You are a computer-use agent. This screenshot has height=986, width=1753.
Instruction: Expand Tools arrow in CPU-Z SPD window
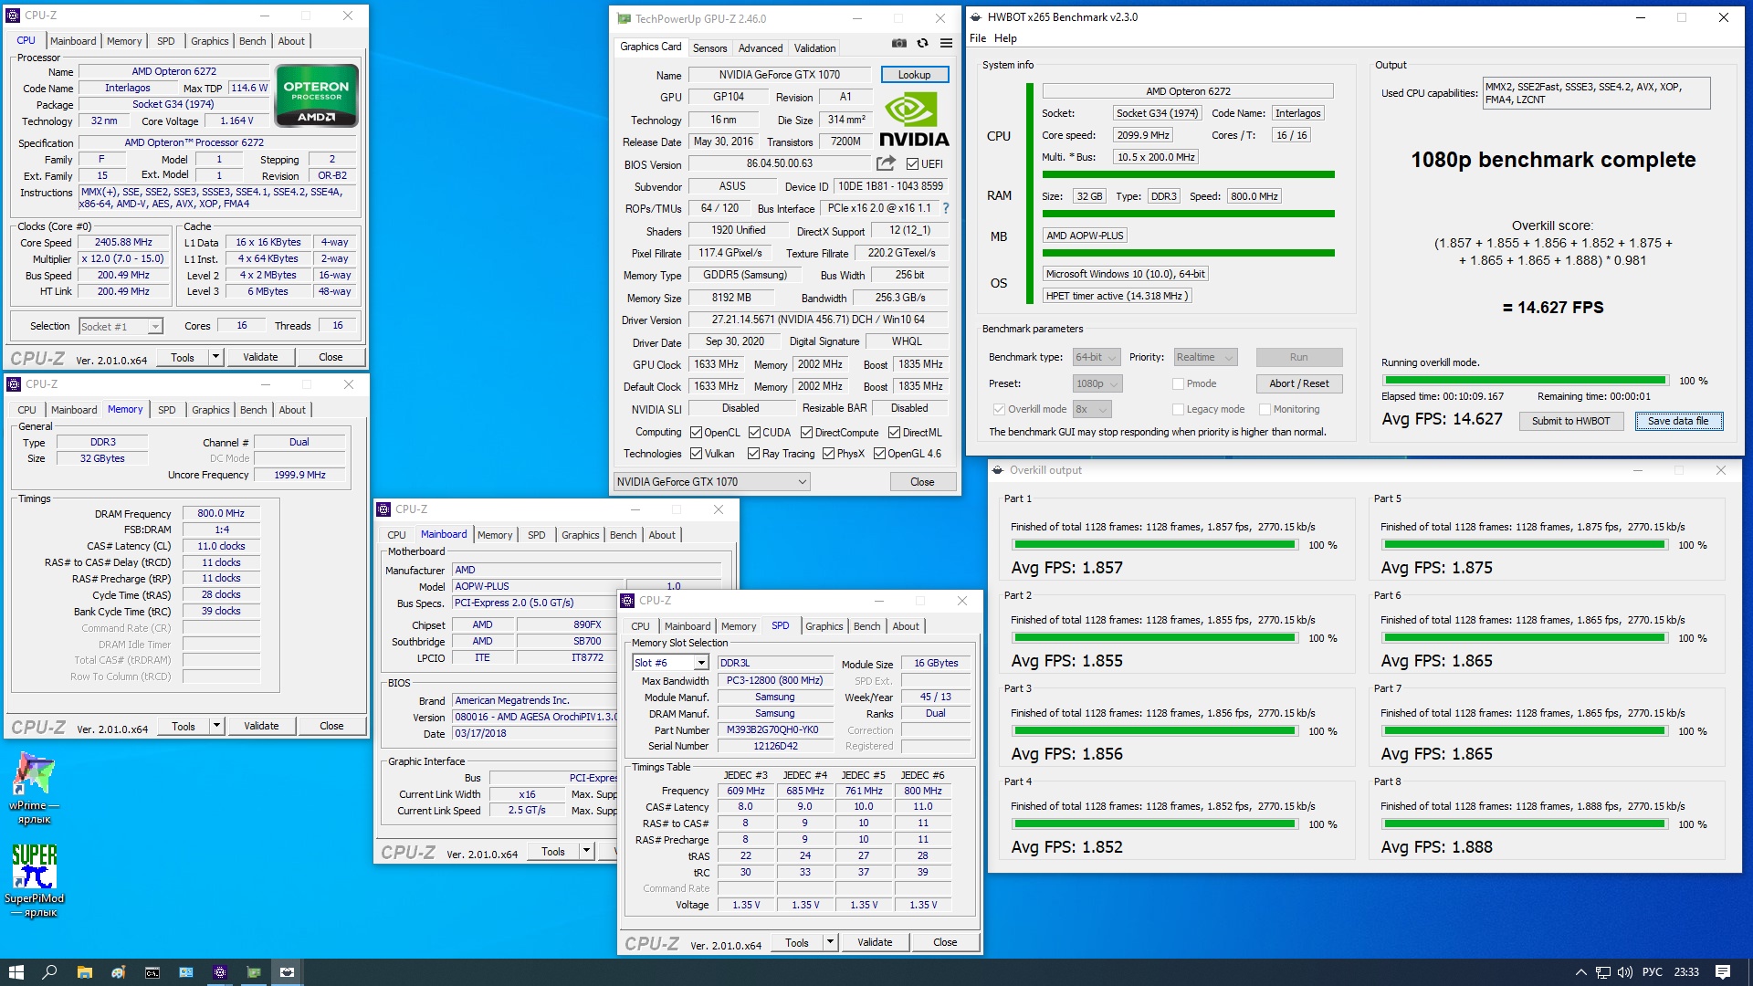(831, 942)
